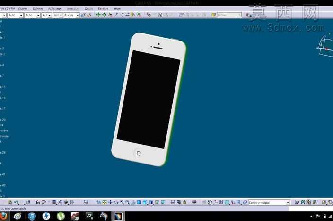This screenshot has width=333, height=221.
Task: Click the compass in the viewport corner
Action: click(x=325, y=46)
